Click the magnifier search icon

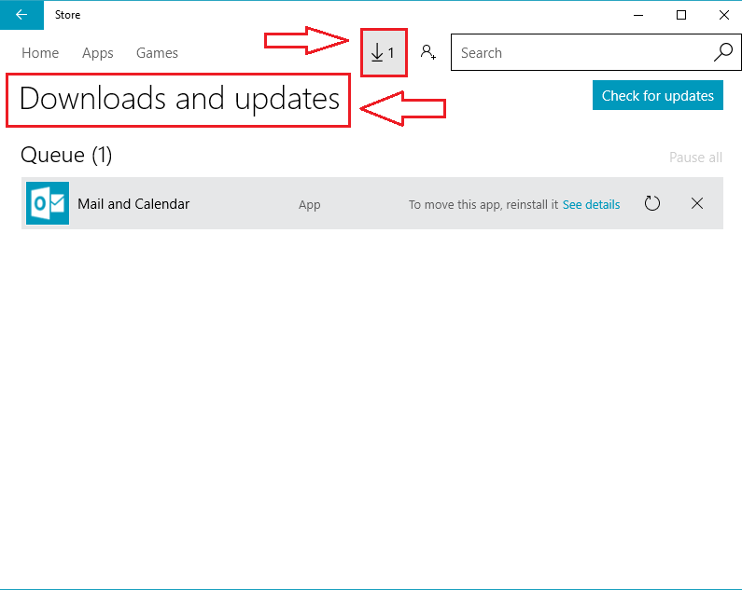point(723,52)
